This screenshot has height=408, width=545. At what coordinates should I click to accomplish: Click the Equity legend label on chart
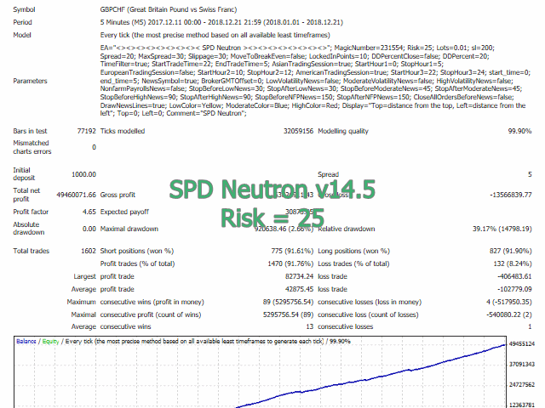tap(50, 342)
